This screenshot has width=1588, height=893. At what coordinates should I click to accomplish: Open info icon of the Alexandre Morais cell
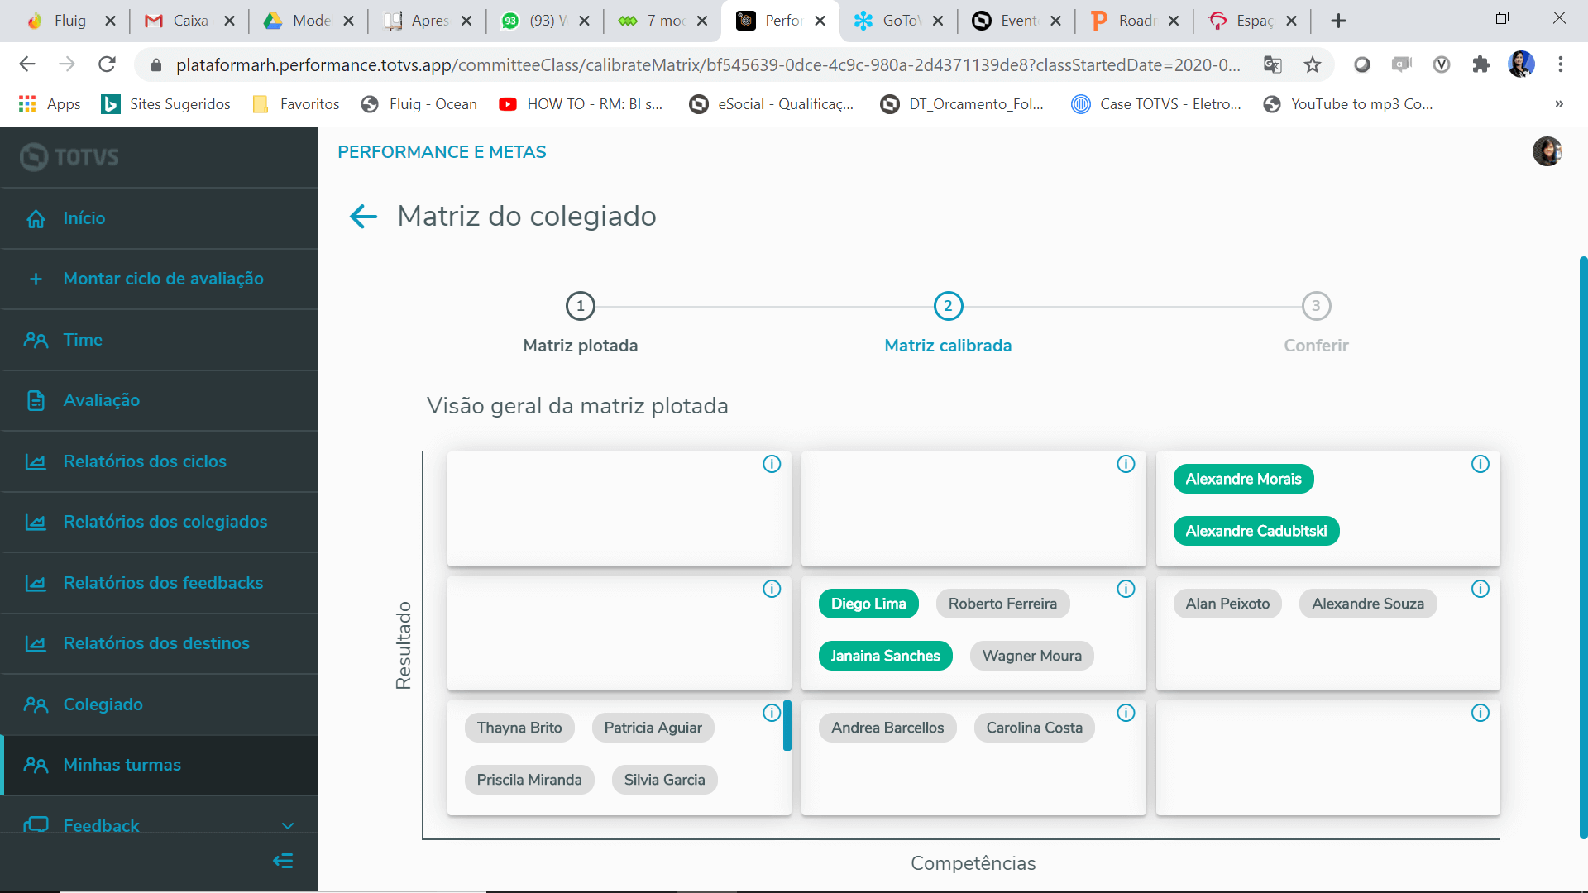(x=1480, y=464)
